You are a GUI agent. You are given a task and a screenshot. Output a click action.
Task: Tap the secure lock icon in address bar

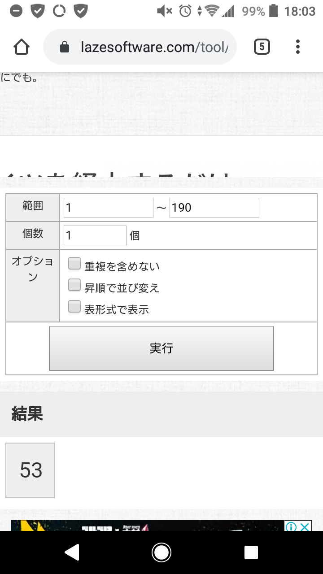click(x=65, y=47)
